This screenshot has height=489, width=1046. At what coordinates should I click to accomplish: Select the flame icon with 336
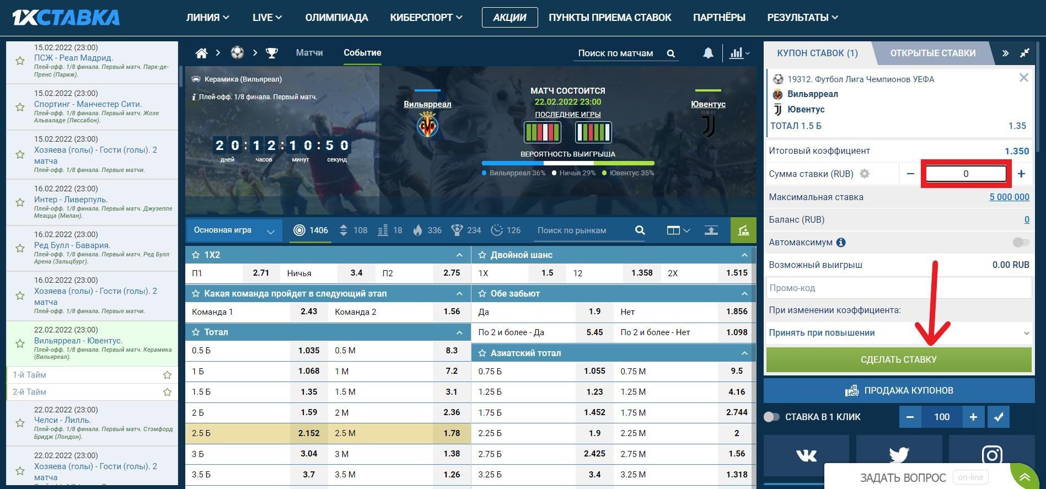[418, 230]
